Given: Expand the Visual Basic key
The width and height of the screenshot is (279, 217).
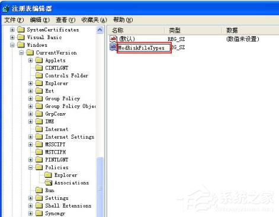Looking at the screenshot, I should point(12,37).
